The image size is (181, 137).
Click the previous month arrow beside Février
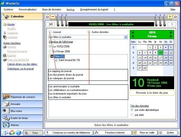click(x=133, y=36)
